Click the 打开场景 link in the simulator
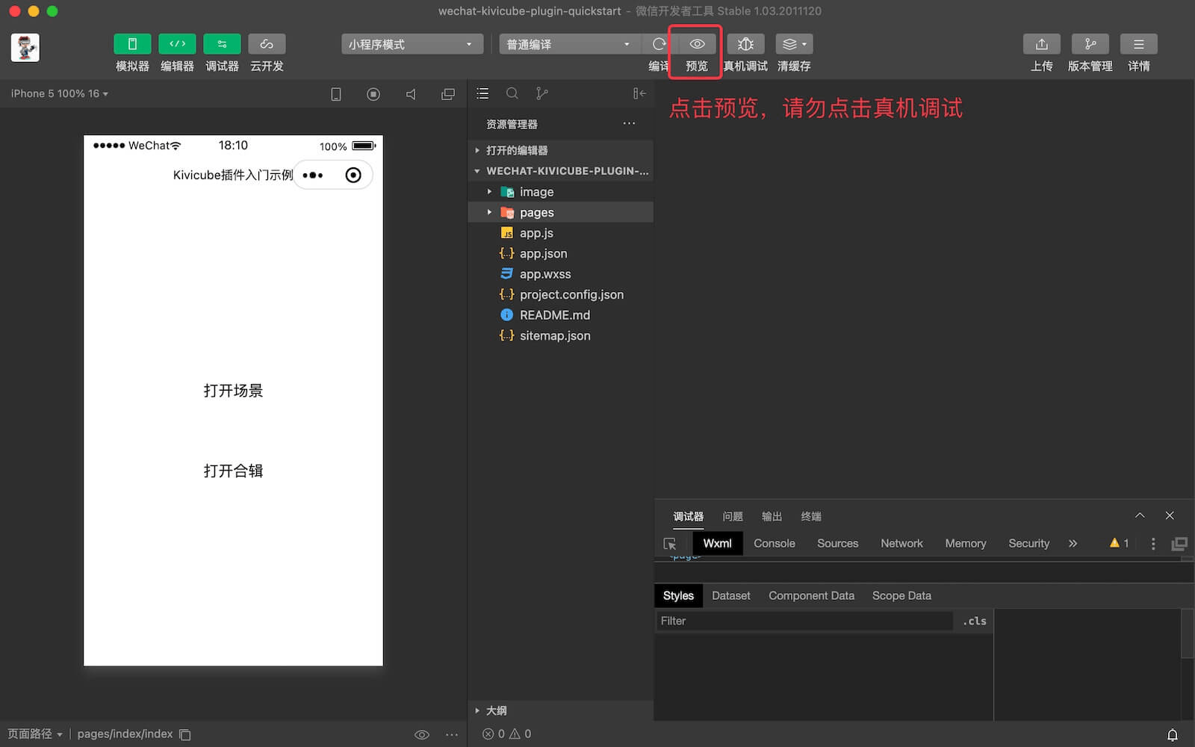The width and height of the screenshot is (1195, 747). (x=233, y=390)
